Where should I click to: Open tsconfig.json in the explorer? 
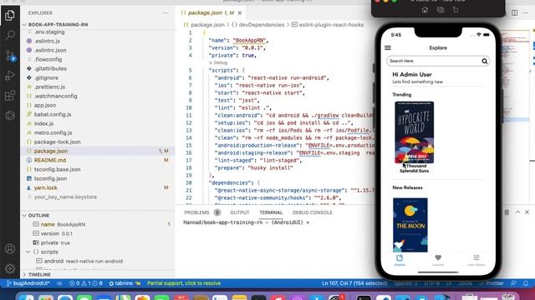pos(50,178)
